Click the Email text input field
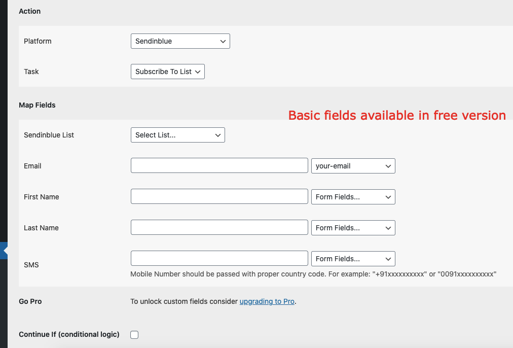Screen dimensions: 513x348 pos(219,166)
